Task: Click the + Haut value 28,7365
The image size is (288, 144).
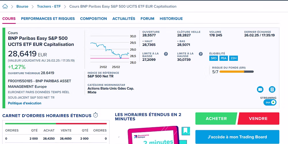Action: point(149,45)
